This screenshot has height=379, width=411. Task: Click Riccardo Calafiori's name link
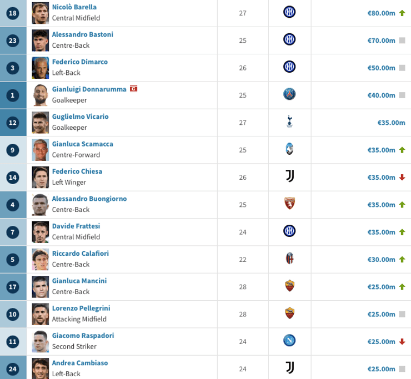81,253
